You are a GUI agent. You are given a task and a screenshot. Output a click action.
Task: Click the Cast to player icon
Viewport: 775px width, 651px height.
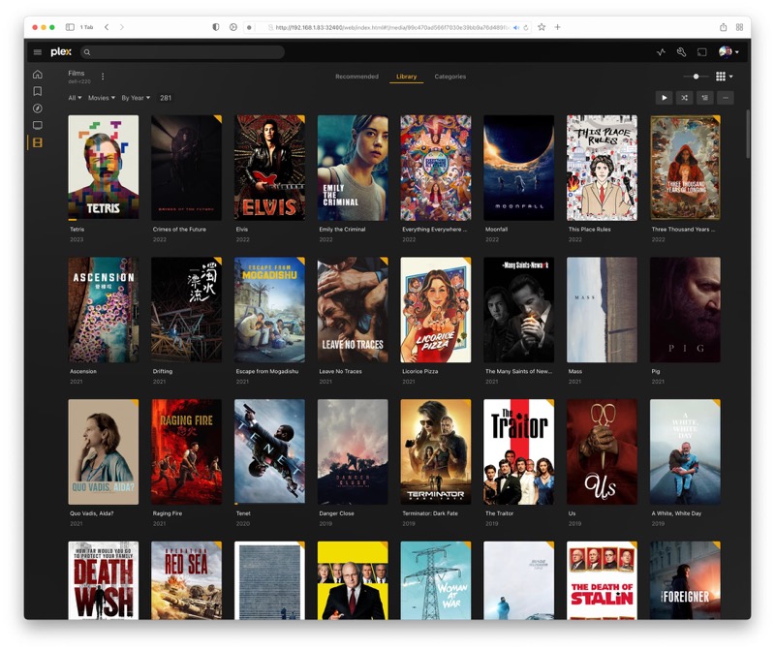click(x=701, y=52)
